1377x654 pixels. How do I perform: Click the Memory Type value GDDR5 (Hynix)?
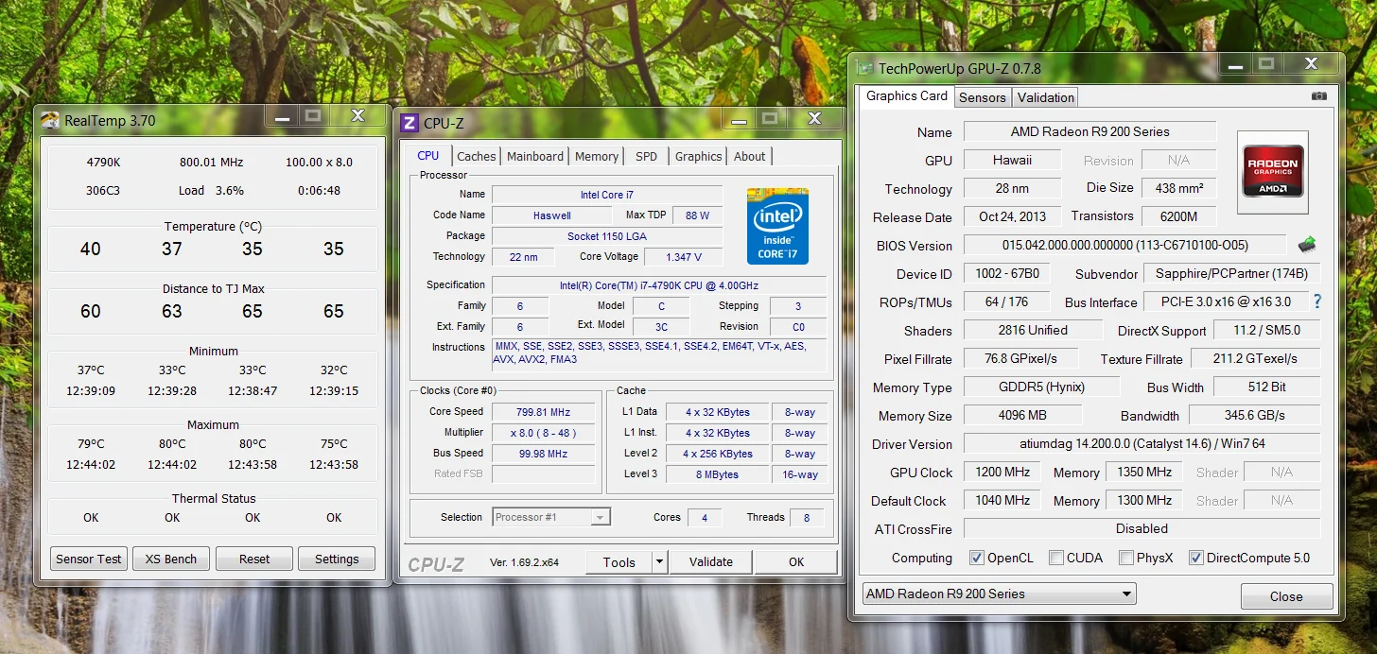click(1041, 387)
